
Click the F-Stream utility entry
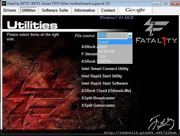pos(89,54)
